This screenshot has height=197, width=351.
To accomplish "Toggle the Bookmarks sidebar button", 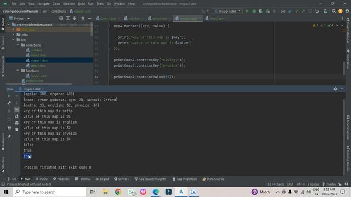I will pyautogui.click(x=3, y=142).
